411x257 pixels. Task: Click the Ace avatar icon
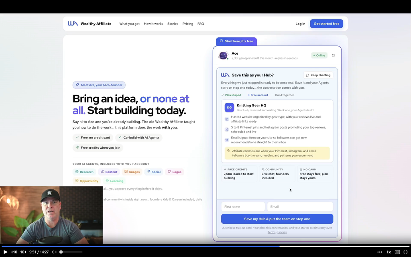pyautogui.click(x=223, y=55)
